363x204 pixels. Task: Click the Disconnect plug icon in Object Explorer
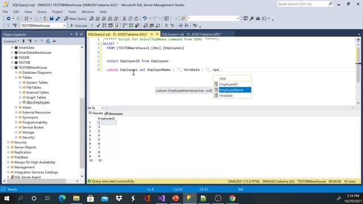(29, 41)
